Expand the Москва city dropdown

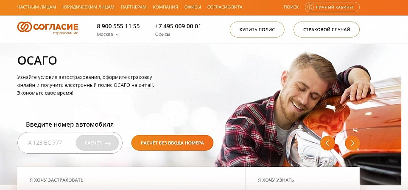click(108, 35)
